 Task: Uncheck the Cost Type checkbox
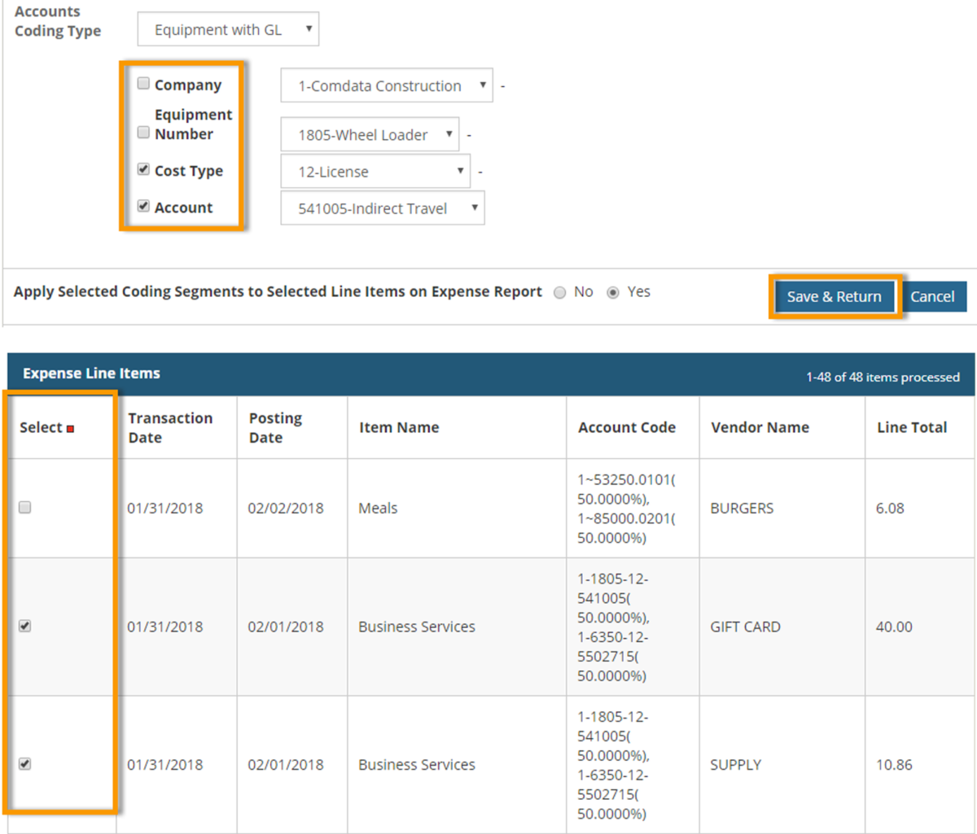[143, 169]
